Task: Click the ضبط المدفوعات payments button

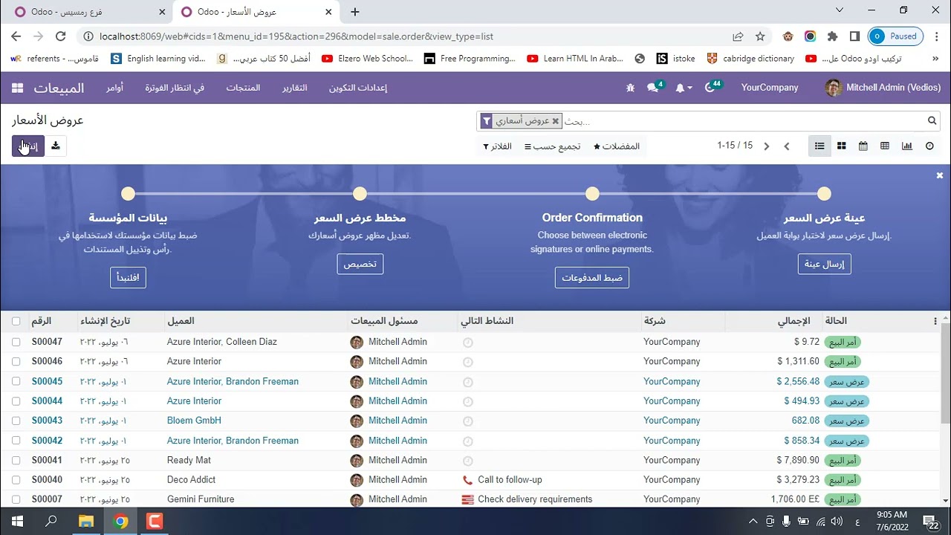Action: pyautogui.click(x=592, y=278)
